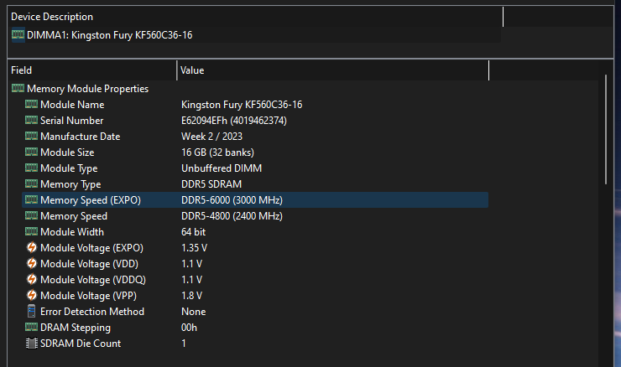The height and width of the screenshot is (367, 621).
Task: Sort by the Field column header
Action: click(92, 70)
